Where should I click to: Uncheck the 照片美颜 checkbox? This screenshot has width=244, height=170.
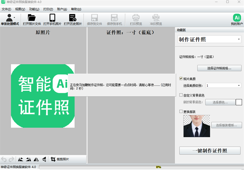click(181, 79)
